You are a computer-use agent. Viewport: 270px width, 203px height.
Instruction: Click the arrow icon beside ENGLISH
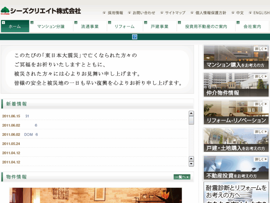point(250,13)
